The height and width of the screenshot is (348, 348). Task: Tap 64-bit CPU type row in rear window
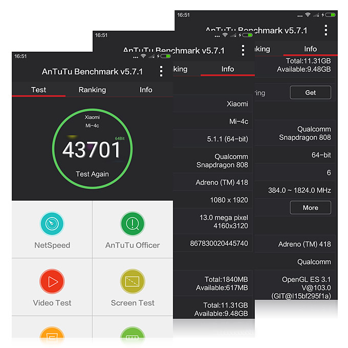295,155
